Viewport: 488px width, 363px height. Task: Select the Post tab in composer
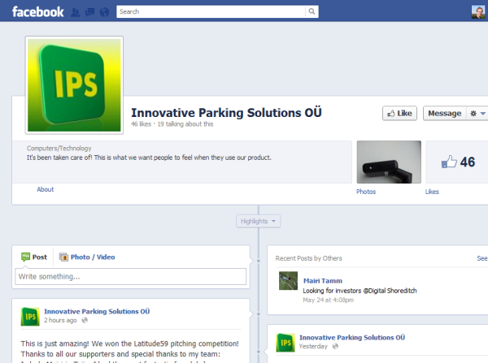[x=34, y=257]
